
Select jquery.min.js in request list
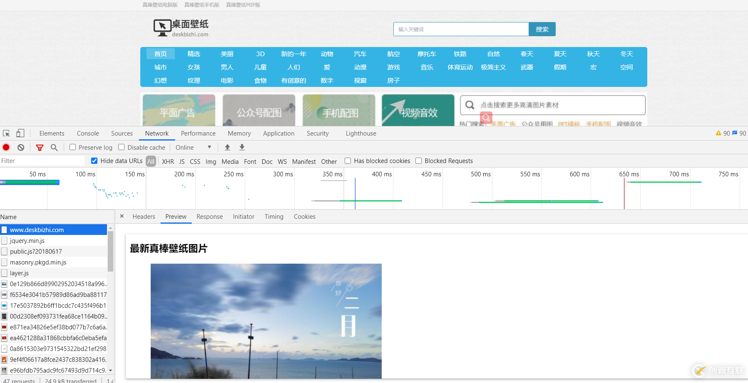pyautogui.click(x=27, y=241)
